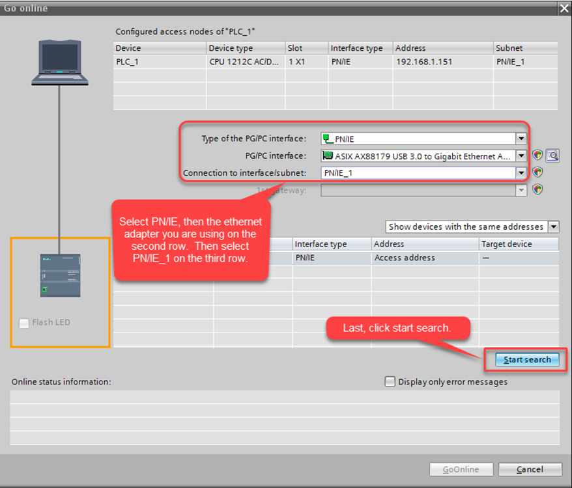Open adapter properties via the magnifier icon
Image resolution: width=572 pixels, height=488 pixels.
coord(552,155)
